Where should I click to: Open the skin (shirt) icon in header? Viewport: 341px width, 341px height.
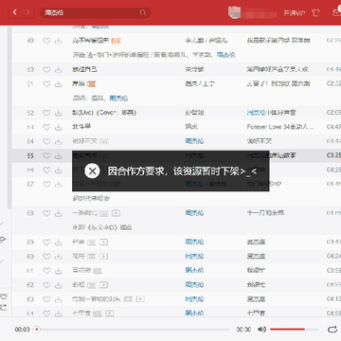click(315, 13)
